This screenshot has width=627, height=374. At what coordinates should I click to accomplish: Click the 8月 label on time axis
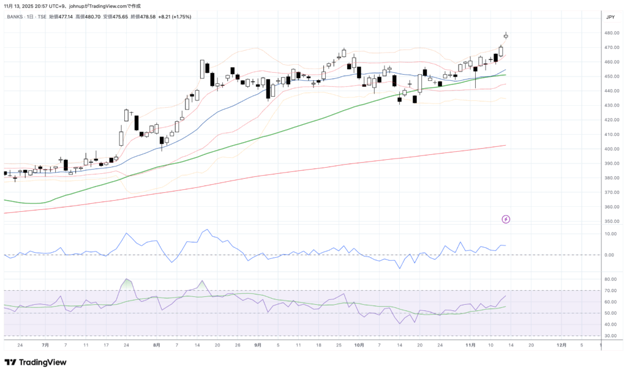(157, 345)
